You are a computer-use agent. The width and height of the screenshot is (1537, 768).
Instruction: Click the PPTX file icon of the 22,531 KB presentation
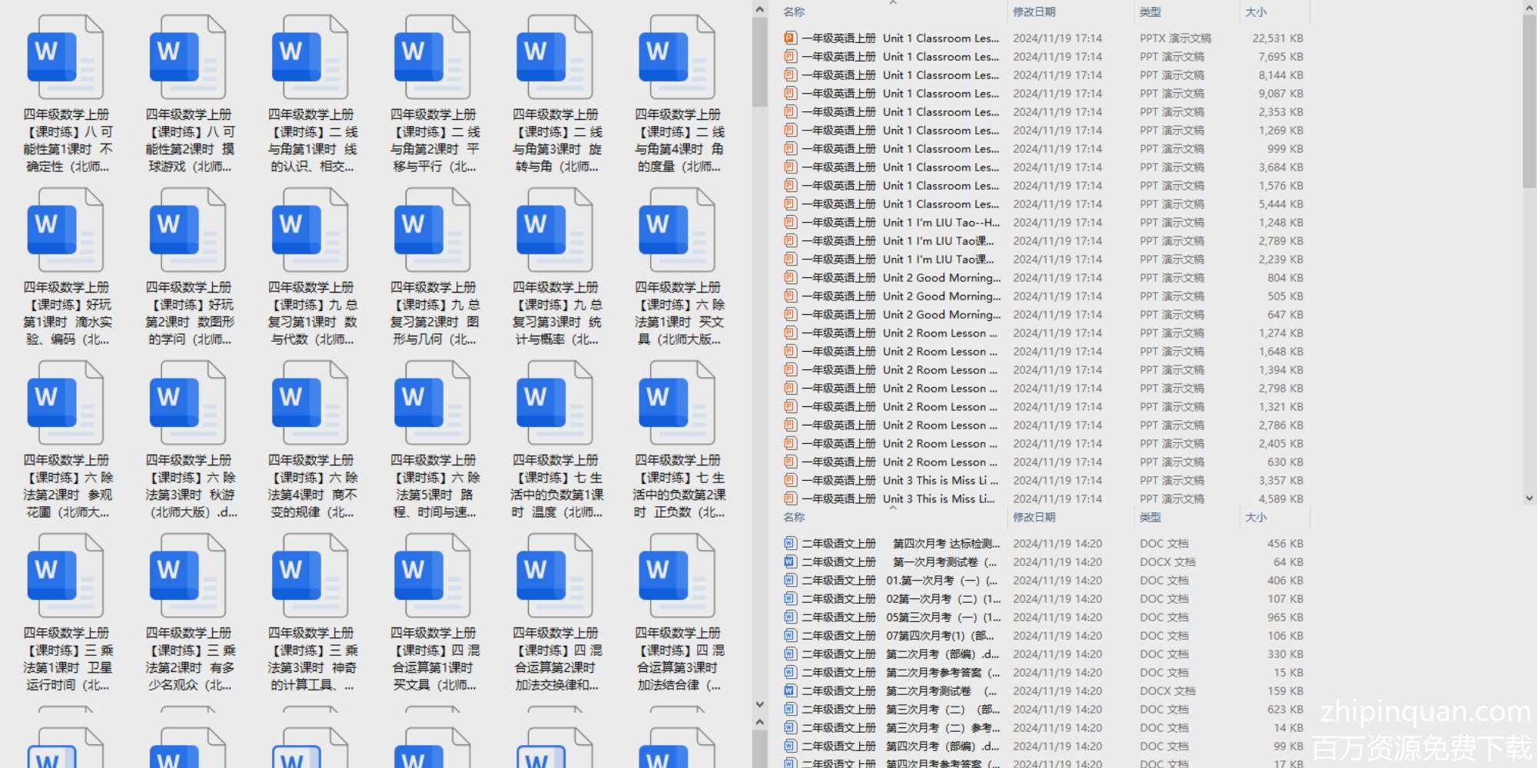point(789,38)
